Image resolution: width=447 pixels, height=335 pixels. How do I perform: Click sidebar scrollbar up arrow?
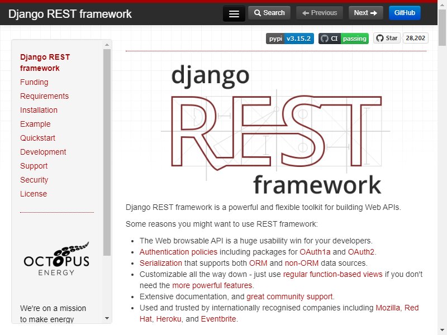click(107, 45)
